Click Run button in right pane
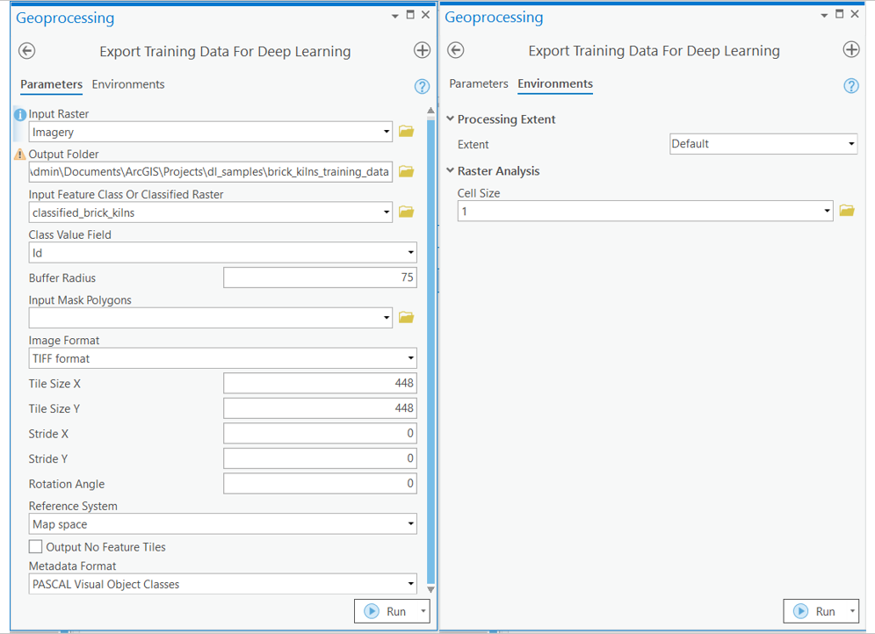The width and height of the screenshot is (875, 634). coord(816,611)
